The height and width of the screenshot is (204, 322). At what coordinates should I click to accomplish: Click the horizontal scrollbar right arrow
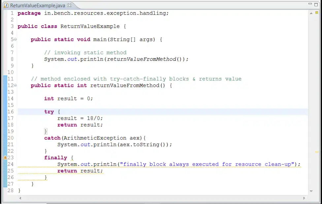[304, 198]
